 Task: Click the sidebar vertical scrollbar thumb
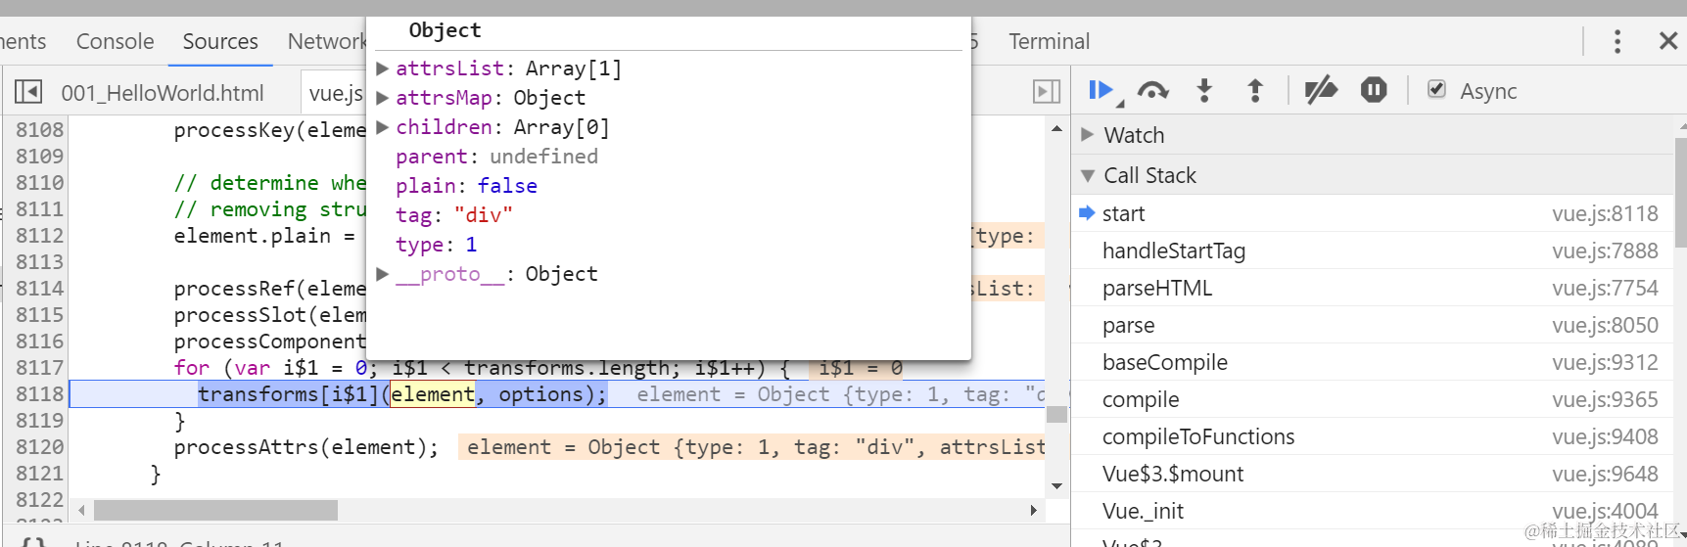1680,193
